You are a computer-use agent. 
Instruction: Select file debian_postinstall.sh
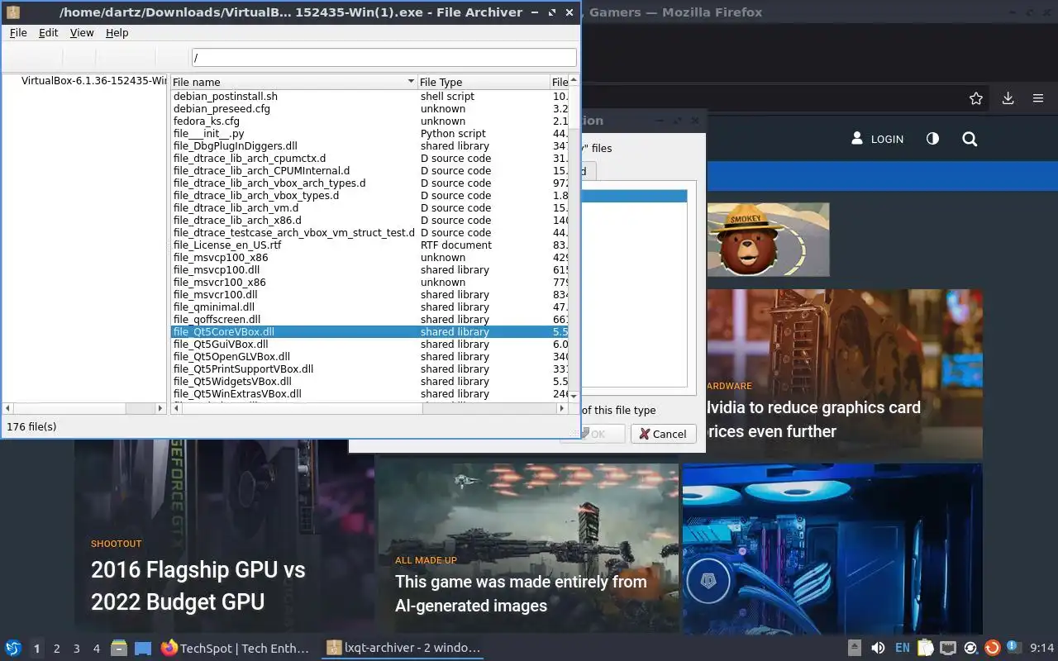(369, 97)
